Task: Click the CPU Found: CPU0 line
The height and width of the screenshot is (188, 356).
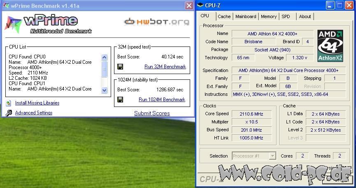Action: pyautogui.click(x=27, y=56)
